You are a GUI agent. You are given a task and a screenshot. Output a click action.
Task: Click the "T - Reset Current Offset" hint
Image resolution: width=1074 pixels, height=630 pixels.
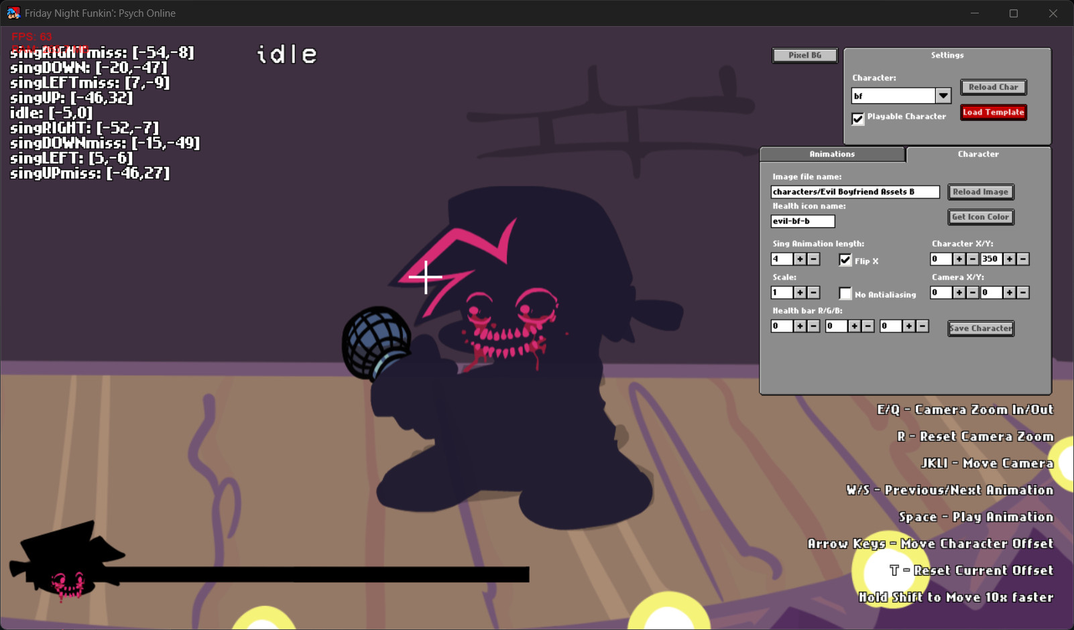coord(971,570)
